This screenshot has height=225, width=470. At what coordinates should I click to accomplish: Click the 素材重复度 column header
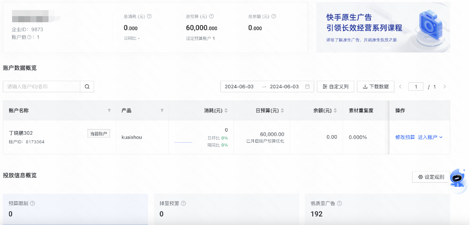[x=361, y=110]
